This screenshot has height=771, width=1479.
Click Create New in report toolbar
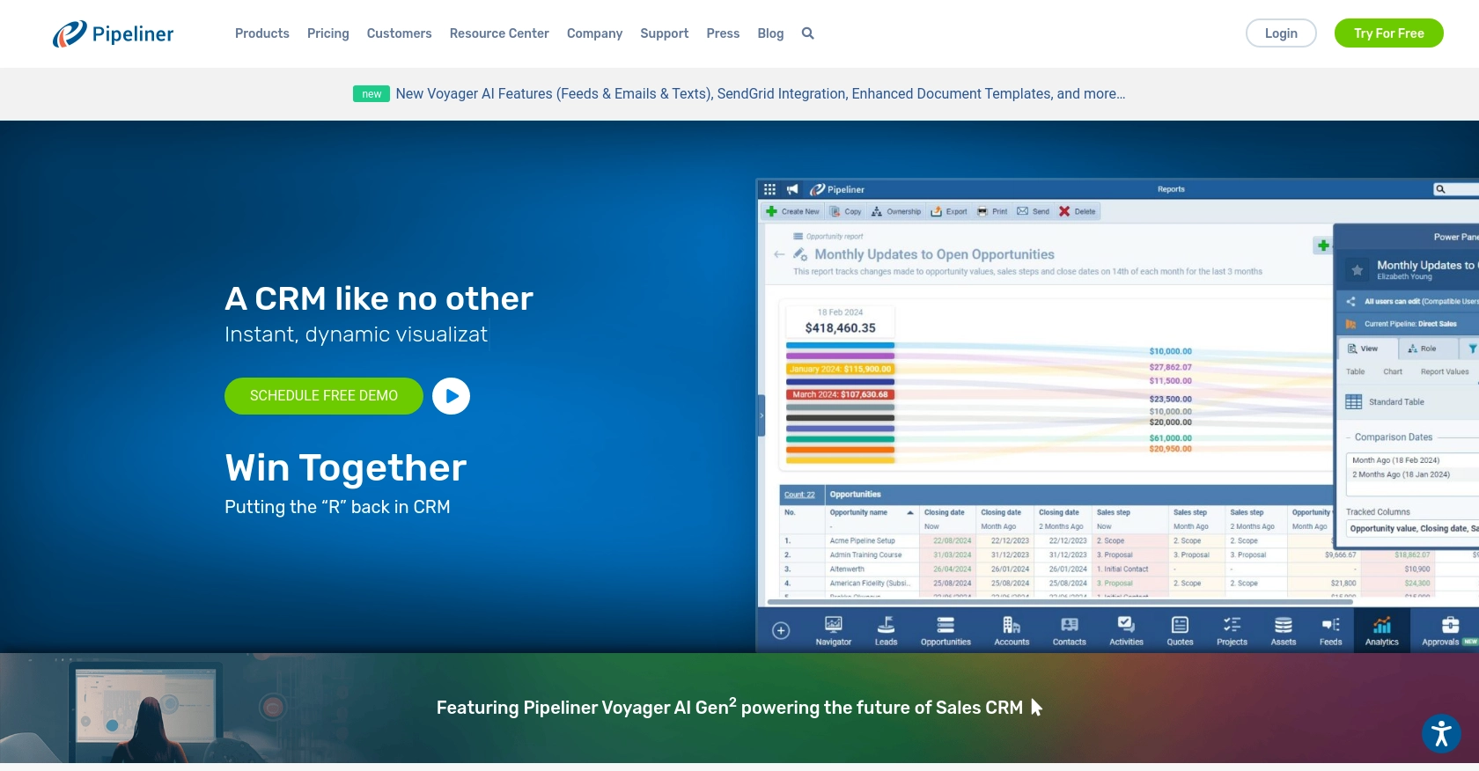792,211
